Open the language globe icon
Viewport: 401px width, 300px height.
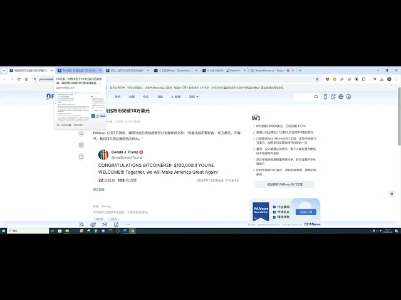(x=341, y=97)
